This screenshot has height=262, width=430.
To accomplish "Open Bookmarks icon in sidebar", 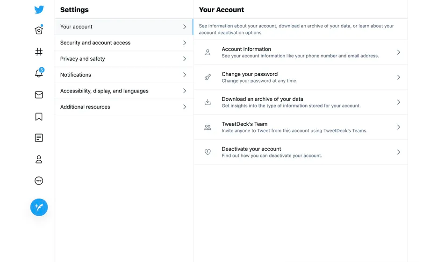I will [39, 116].
